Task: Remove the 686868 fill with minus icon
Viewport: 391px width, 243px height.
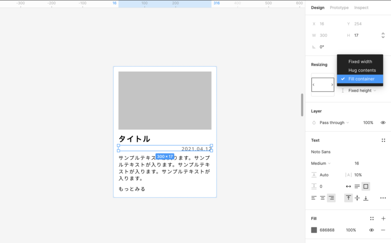Action: 383,230
